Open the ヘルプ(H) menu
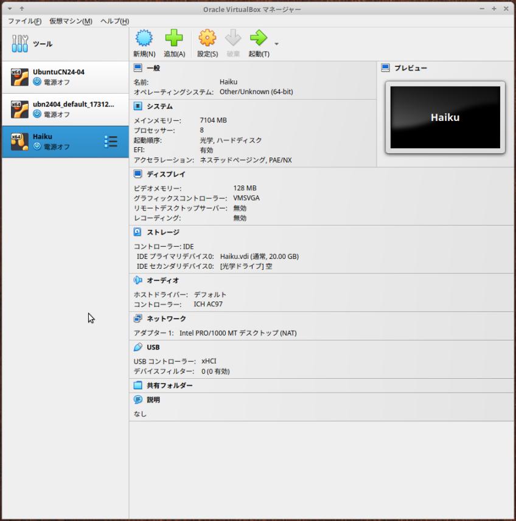 pyautogui.click(x=115, y=21)
